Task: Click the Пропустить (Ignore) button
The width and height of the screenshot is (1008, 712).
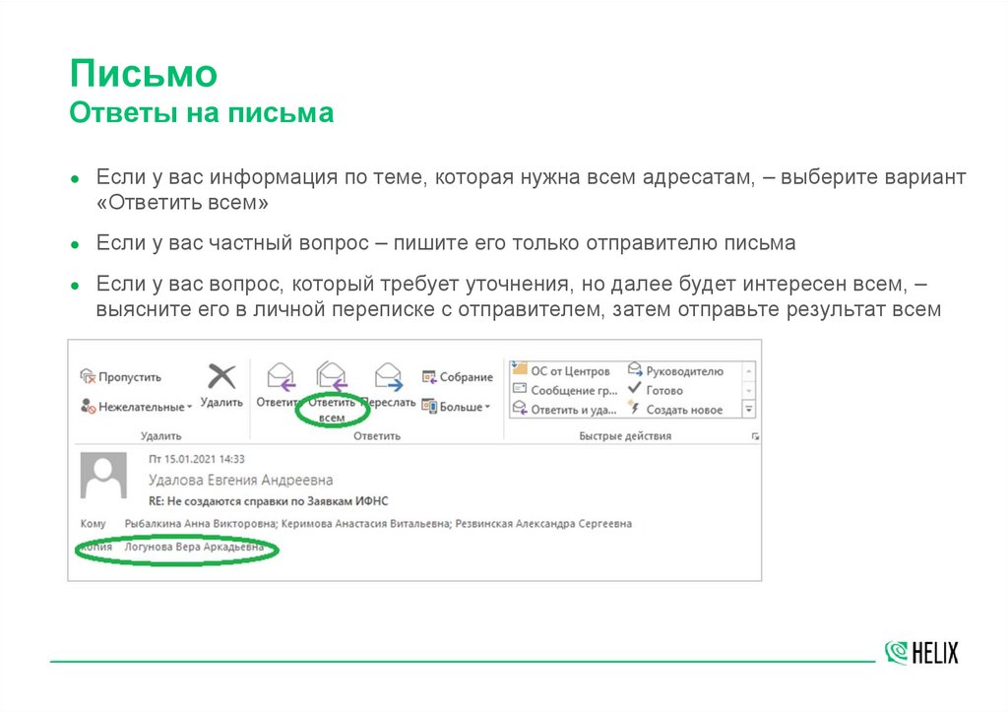Action: (120, 377)
